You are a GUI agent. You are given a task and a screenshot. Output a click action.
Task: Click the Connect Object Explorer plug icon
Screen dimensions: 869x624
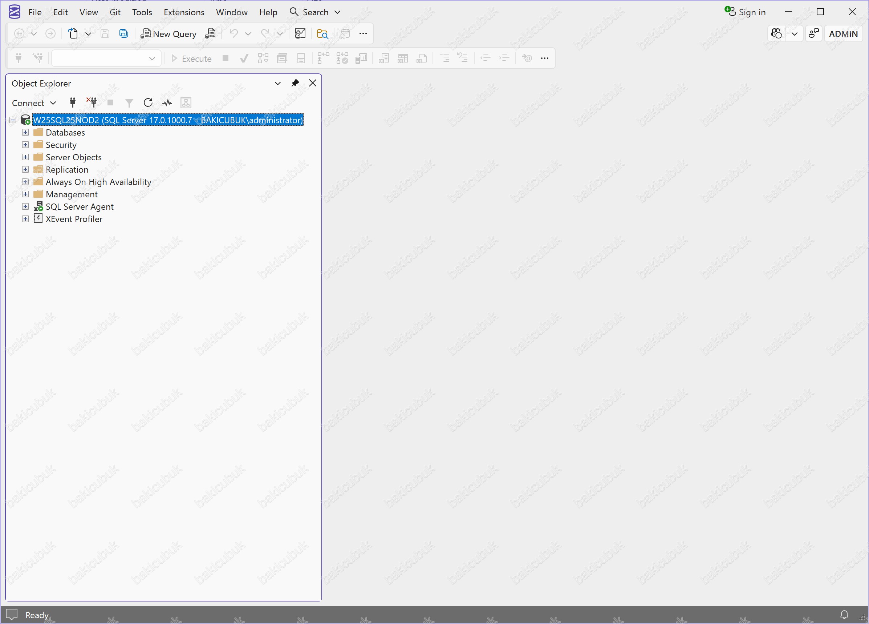pos(72,102)
